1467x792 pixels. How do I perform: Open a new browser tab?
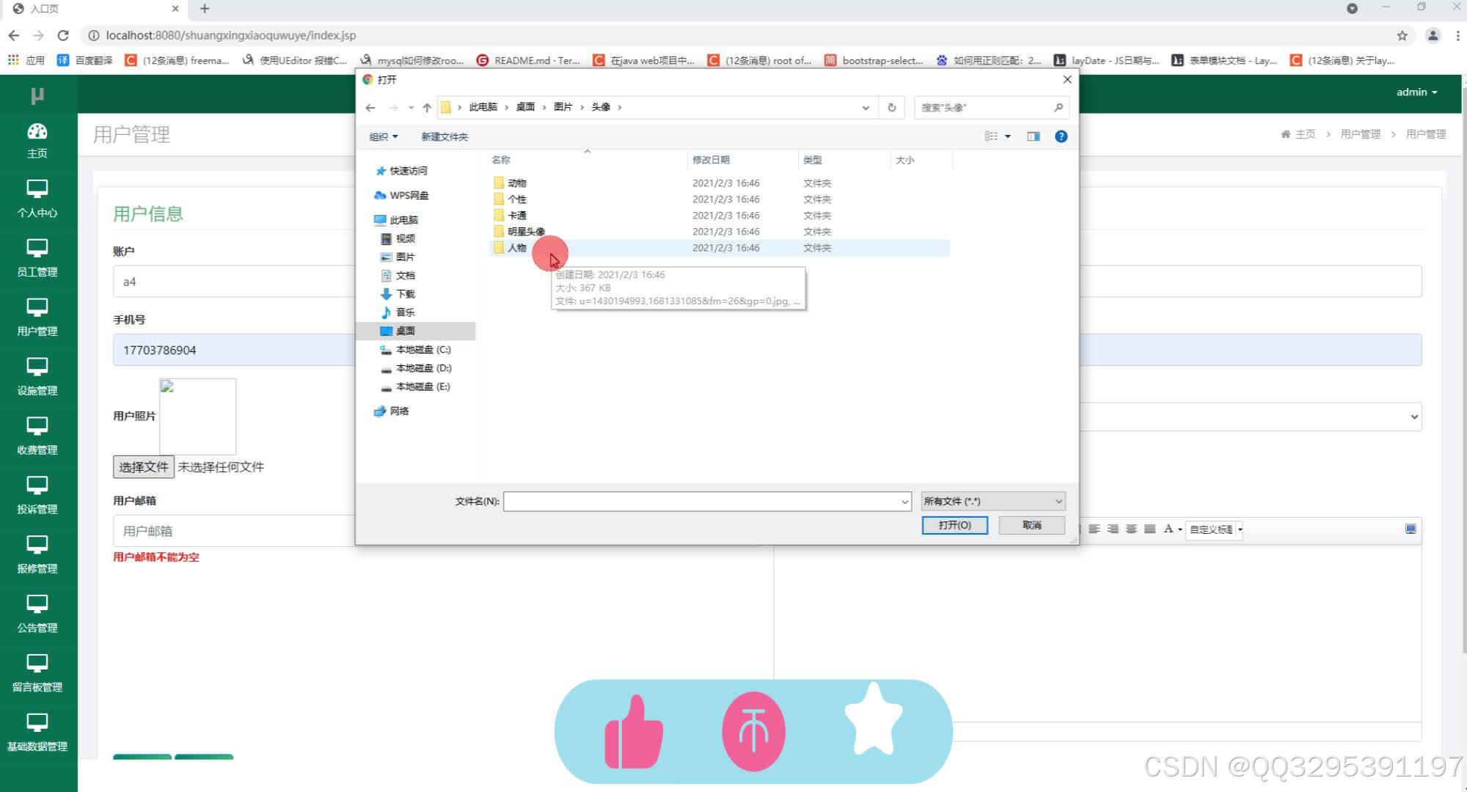(x=205, y=9)
